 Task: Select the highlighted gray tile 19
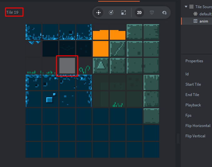point(67,66)
